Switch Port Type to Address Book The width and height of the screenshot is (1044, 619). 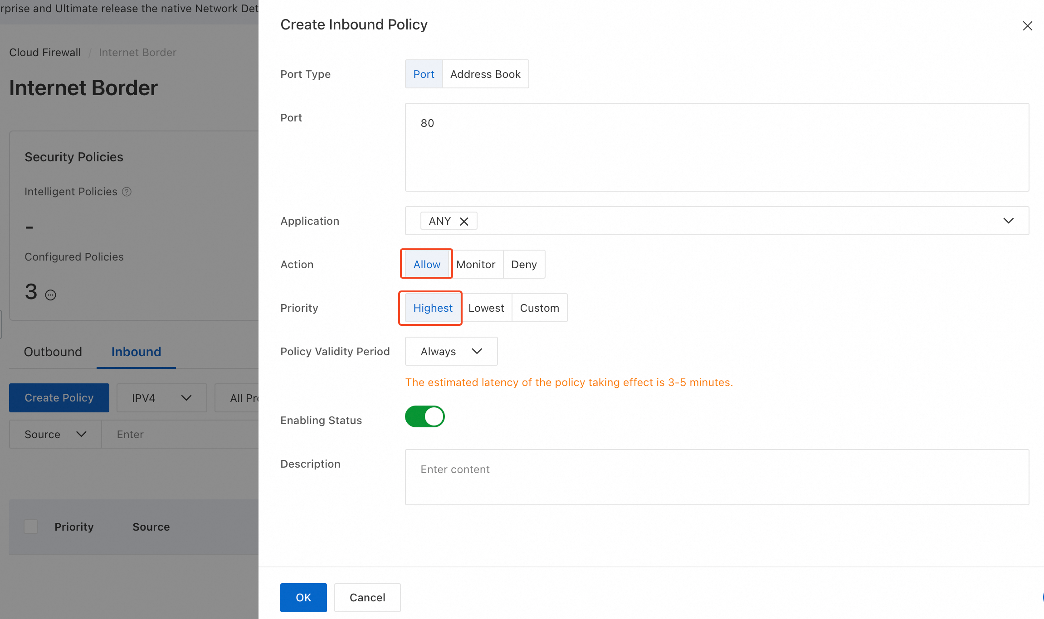point(485,74)
